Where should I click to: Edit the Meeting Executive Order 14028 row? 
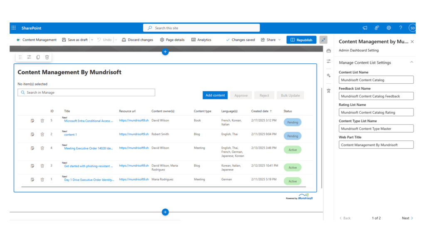32,148
